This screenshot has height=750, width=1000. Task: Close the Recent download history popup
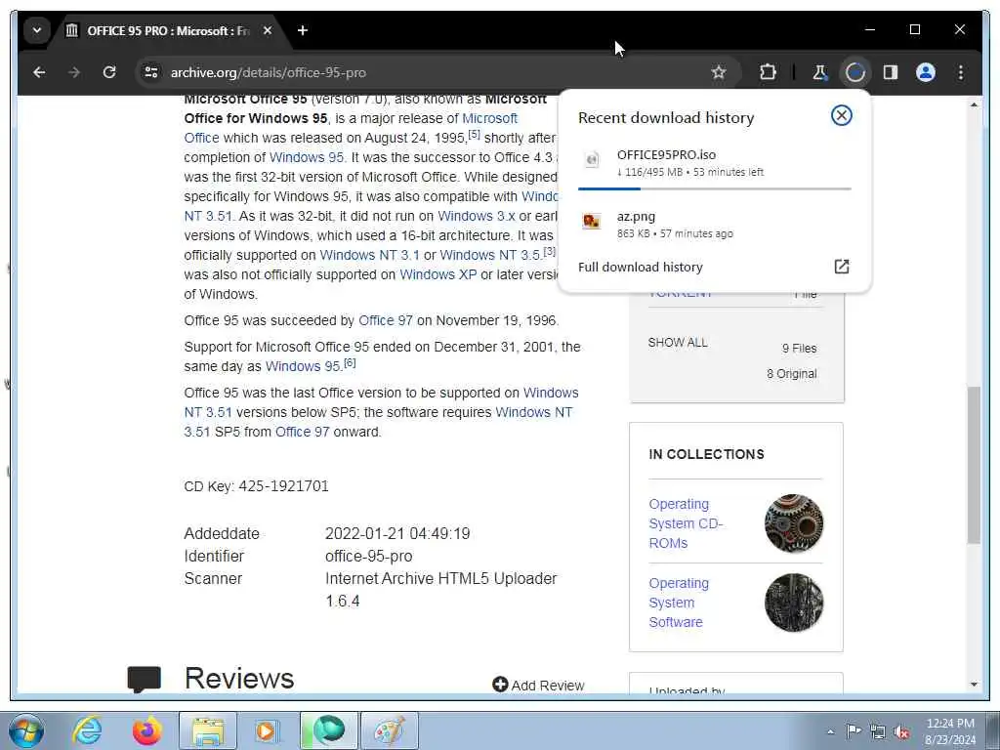tap(841, 115)
